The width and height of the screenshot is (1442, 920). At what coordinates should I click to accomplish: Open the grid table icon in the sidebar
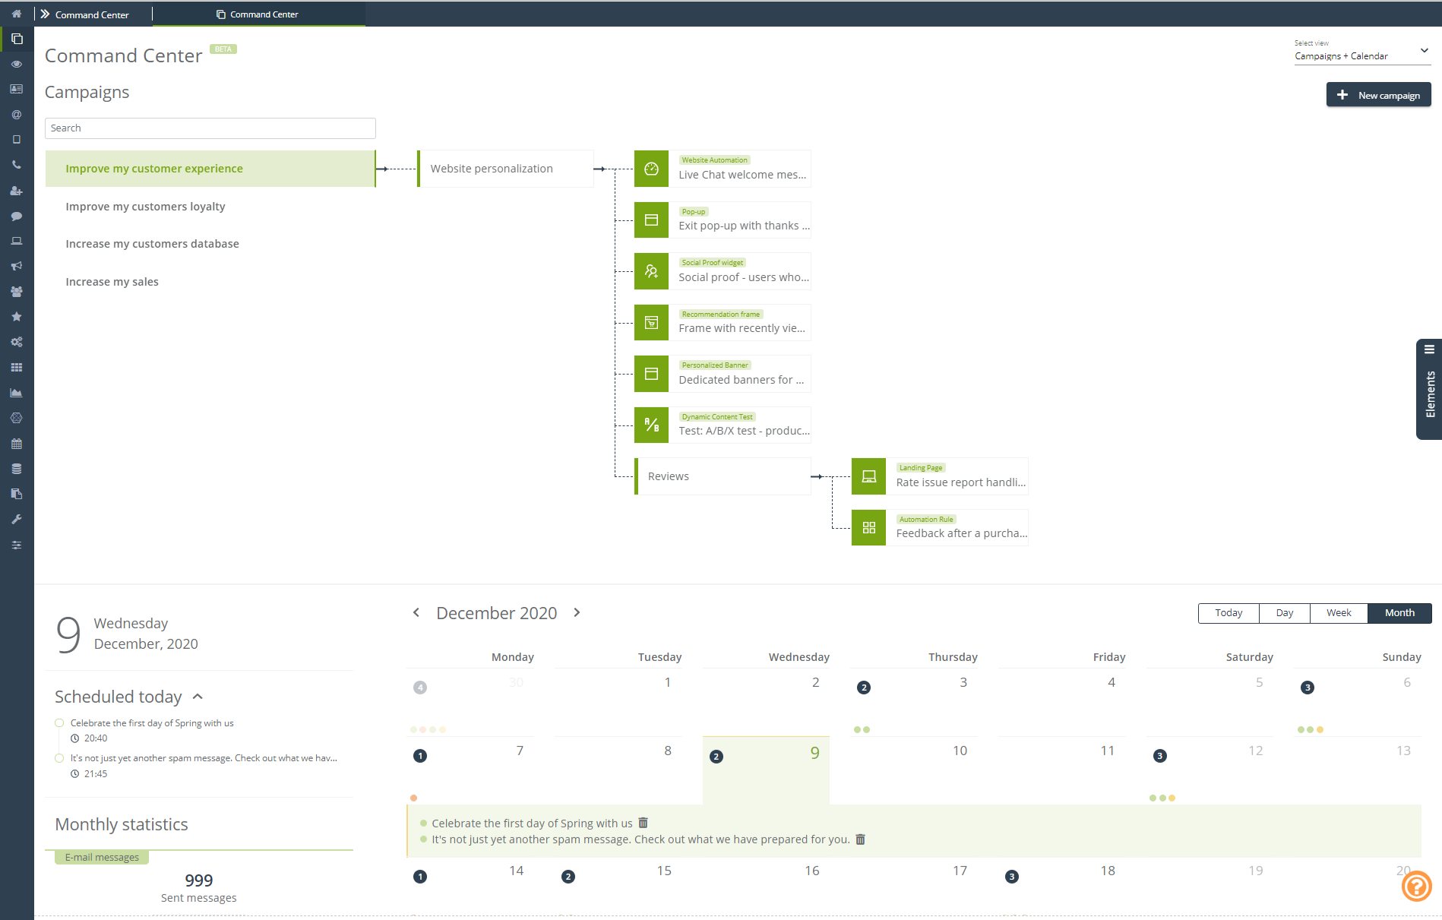coord(17,368)
